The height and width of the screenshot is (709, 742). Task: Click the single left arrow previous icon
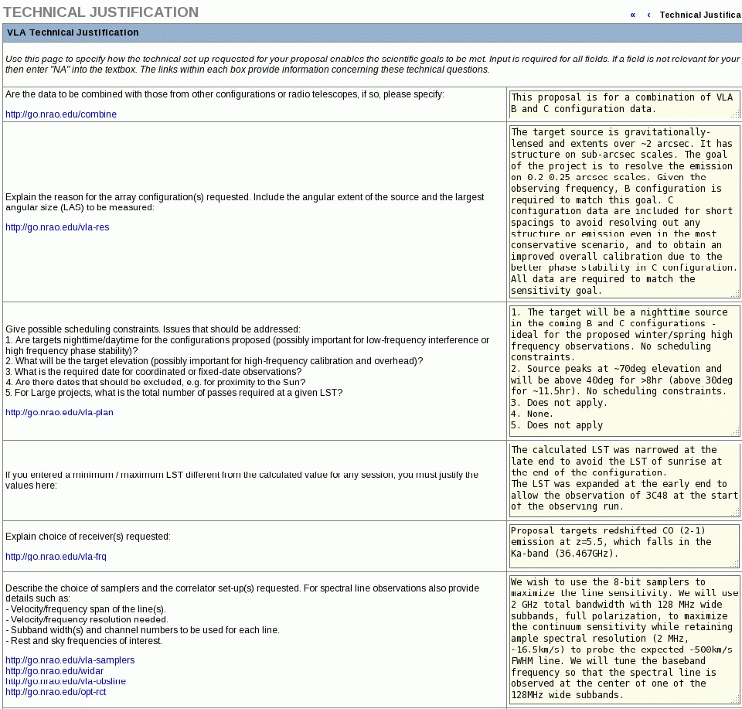click(648, 15)
